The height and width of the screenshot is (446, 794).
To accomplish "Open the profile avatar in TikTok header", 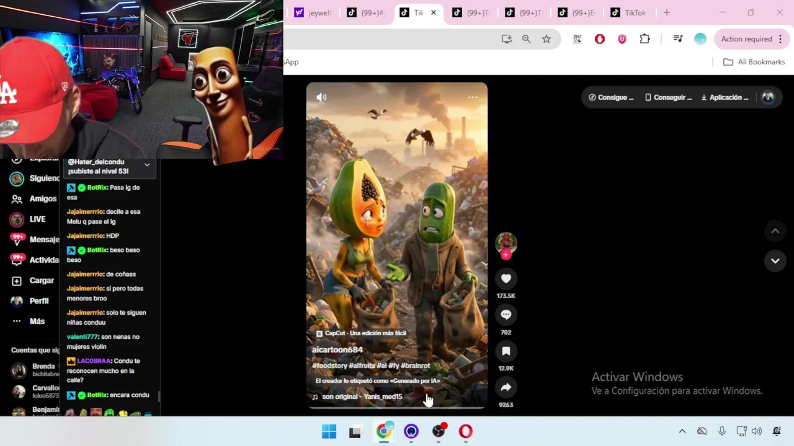I will click(x=768, y=97).
